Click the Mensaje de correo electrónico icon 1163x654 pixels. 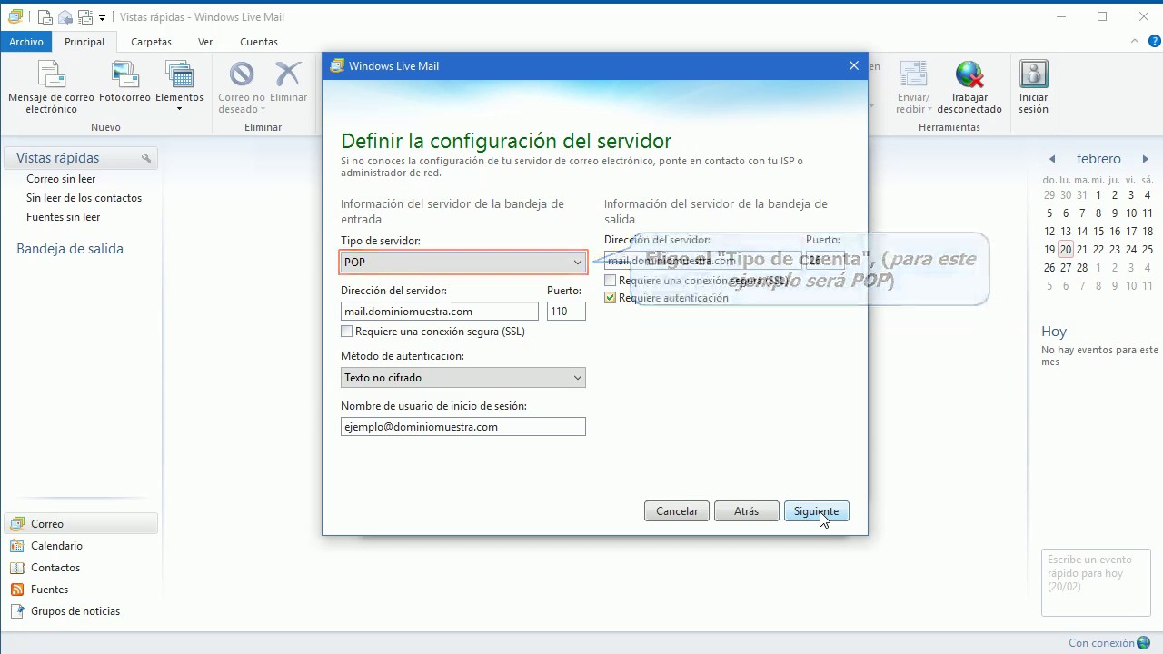(51, 74)
